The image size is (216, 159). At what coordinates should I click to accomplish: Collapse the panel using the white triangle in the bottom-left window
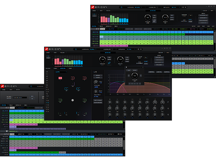[6, 131]
